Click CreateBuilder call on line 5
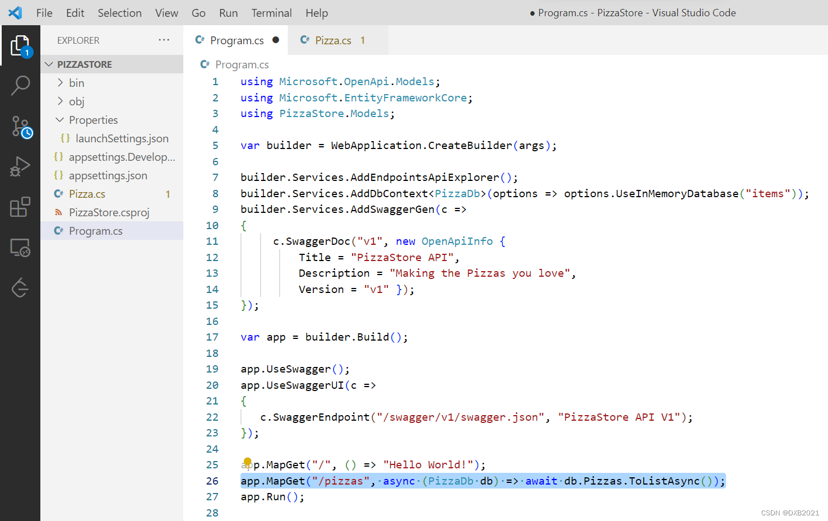The width and height of the screenshot is (828, 521). 470,146
